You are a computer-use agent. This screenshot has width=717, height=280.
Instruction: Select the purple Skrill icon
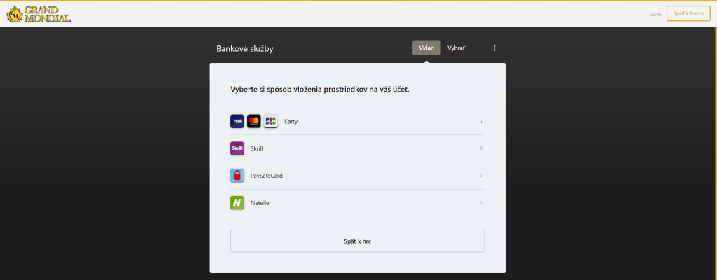237,148
